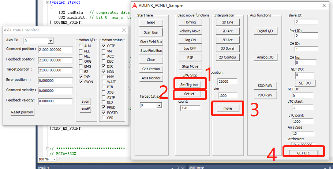
Task: Click the count input field showing 120
Action: pos(190,108)
